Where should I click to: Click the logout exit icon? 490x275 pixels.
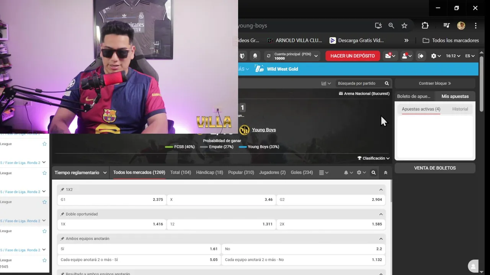(421, 56)
